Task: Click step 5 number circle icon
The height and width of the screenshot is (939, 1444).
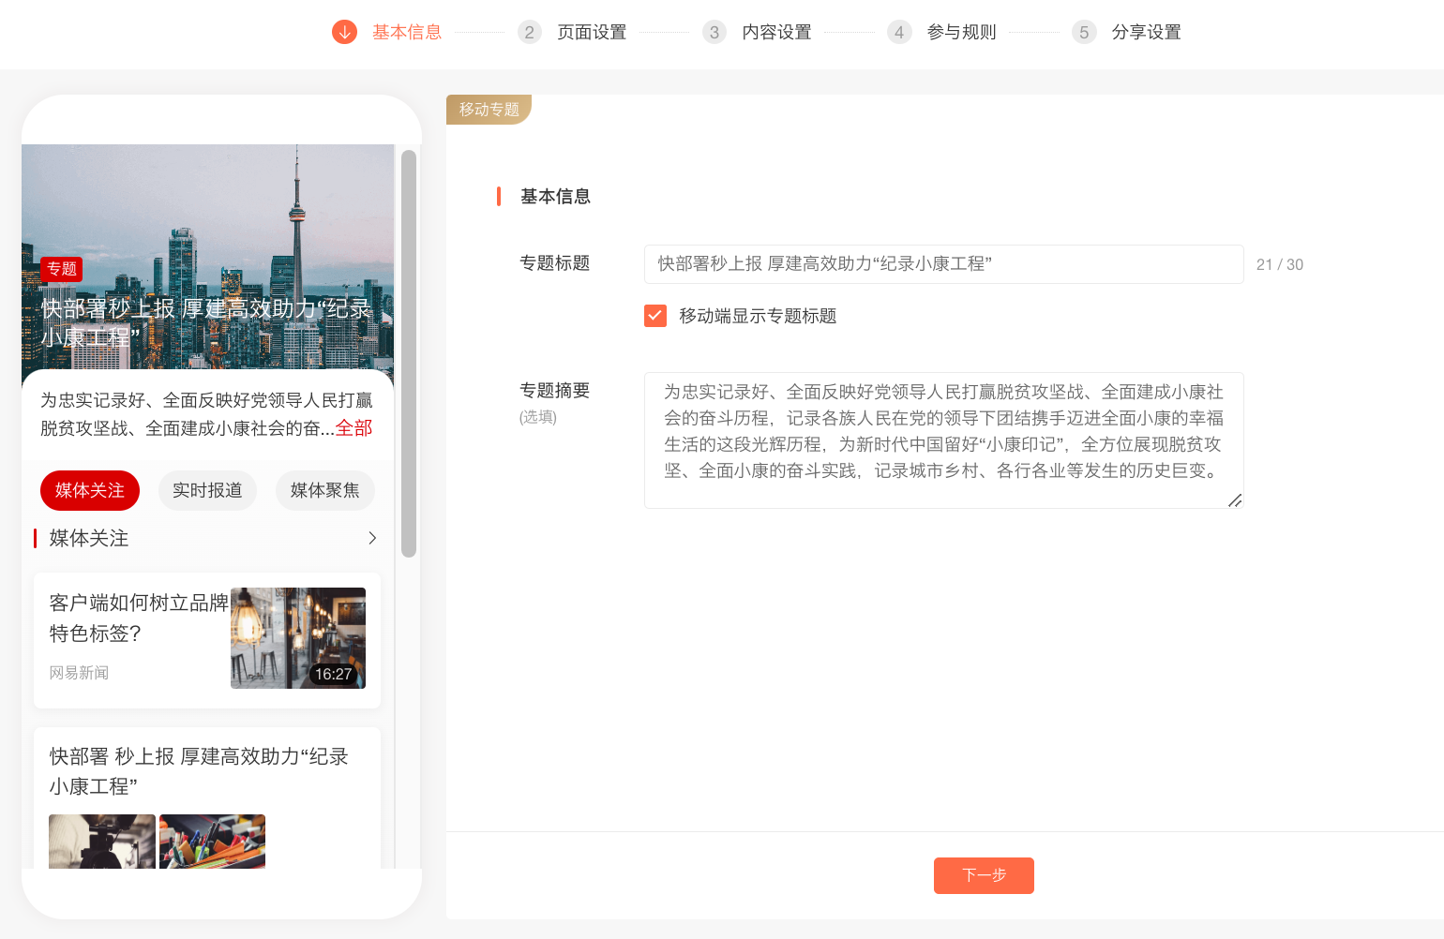Action: [x=1083, y=32]
